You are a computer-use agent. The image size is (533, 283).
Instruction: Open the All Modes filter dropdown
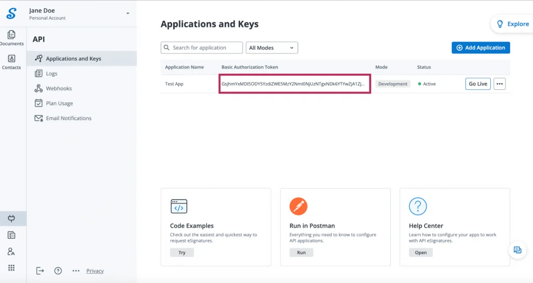(x=272, y=48)
